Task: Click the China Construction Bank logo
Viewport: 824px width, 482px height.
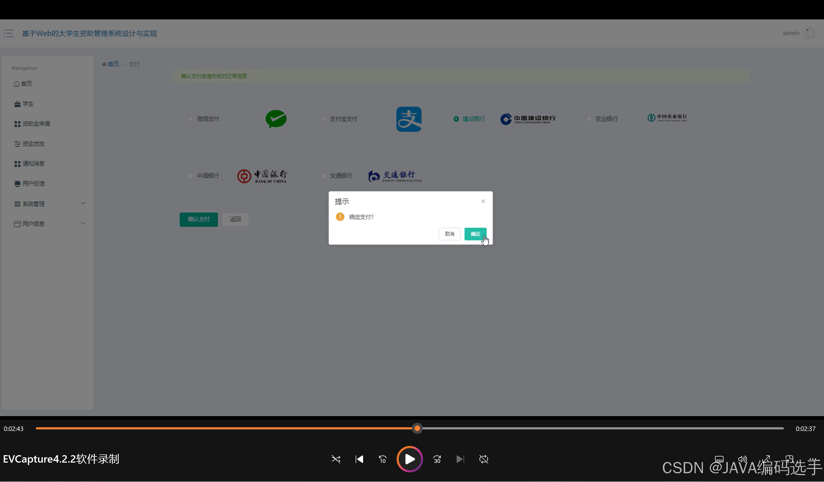Action: pyautogui.click(x=528, y=119)
